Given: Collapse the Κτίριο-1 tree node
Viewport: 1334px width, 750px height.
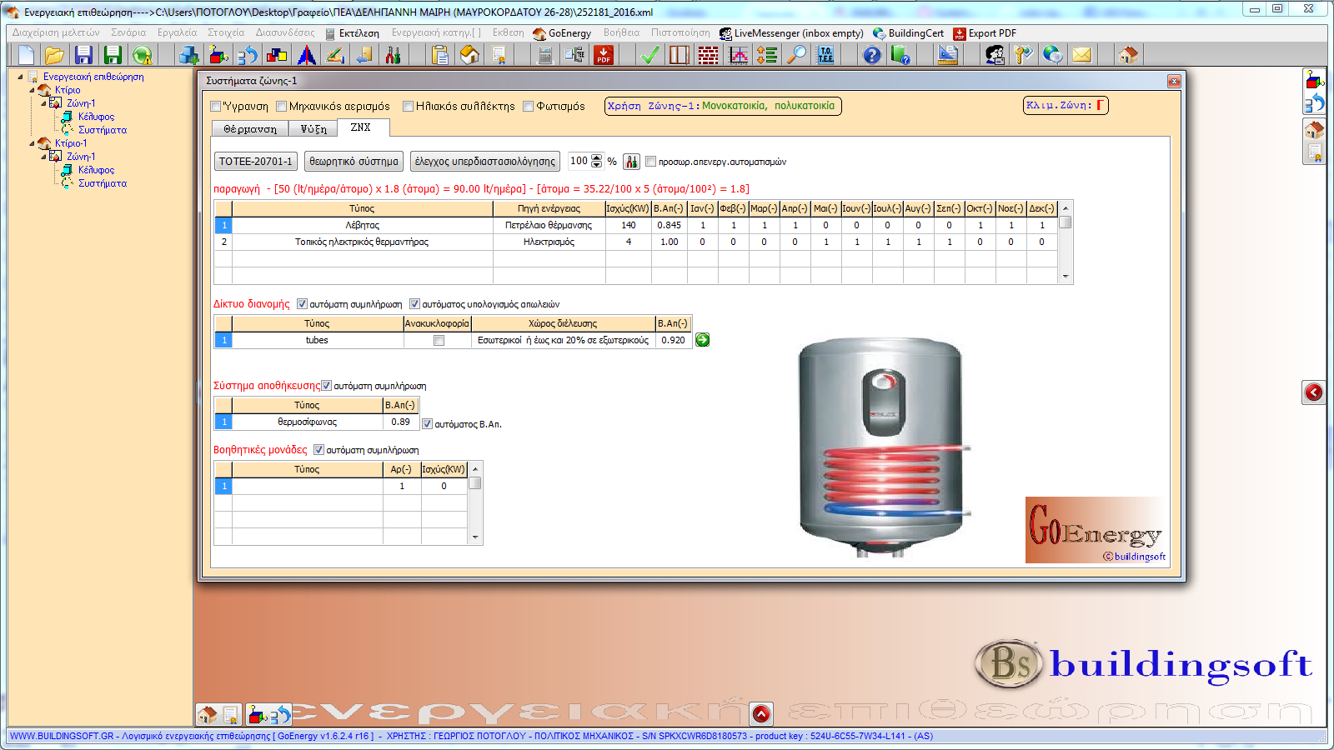Looking at the screenshot, I should coord(33,143).
